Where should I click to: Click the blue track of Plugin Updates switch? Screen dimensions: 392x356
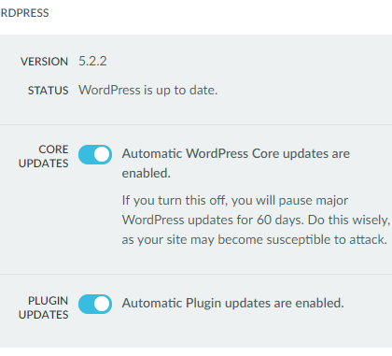[86, 304]
